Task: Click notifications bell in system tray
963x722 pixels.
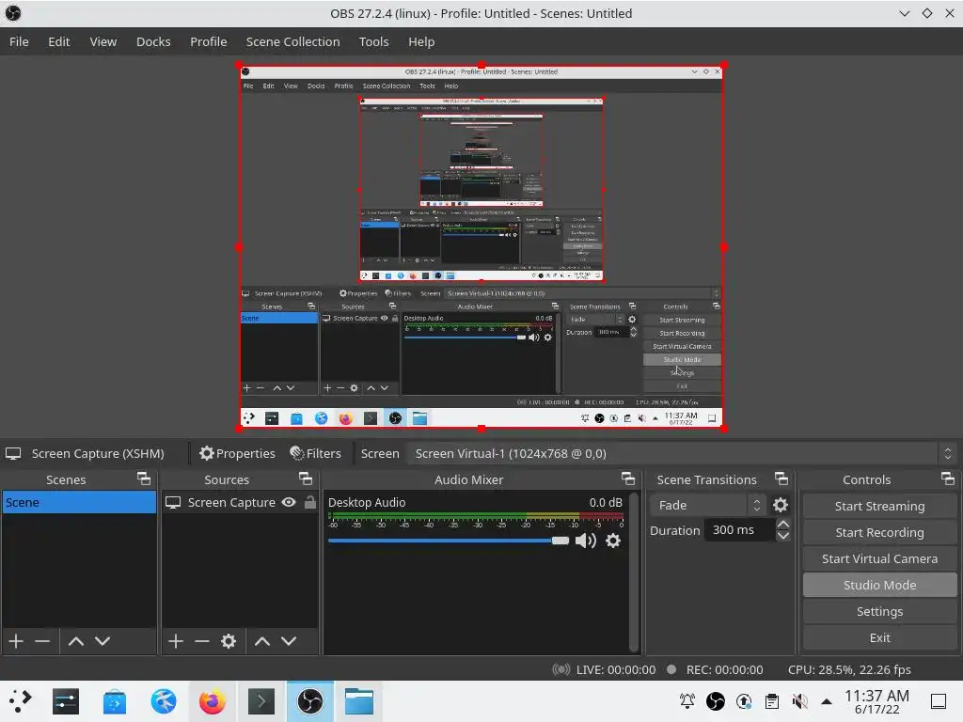Action: click(687, 701)
